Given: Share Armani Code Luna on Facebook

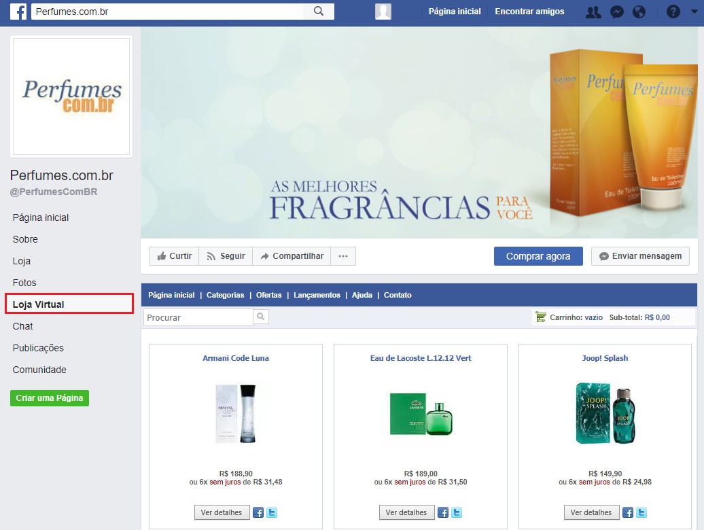Looking at the screenshot, I should point(258,512).
